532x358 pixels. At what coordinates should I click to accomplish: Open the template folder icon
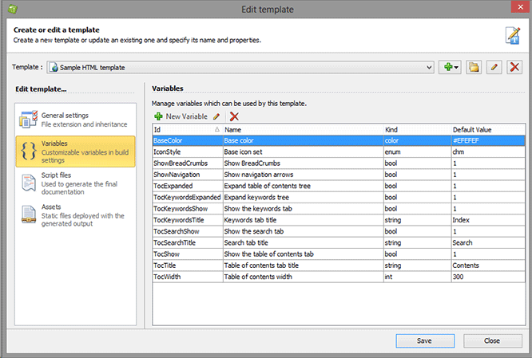(474, 67)
